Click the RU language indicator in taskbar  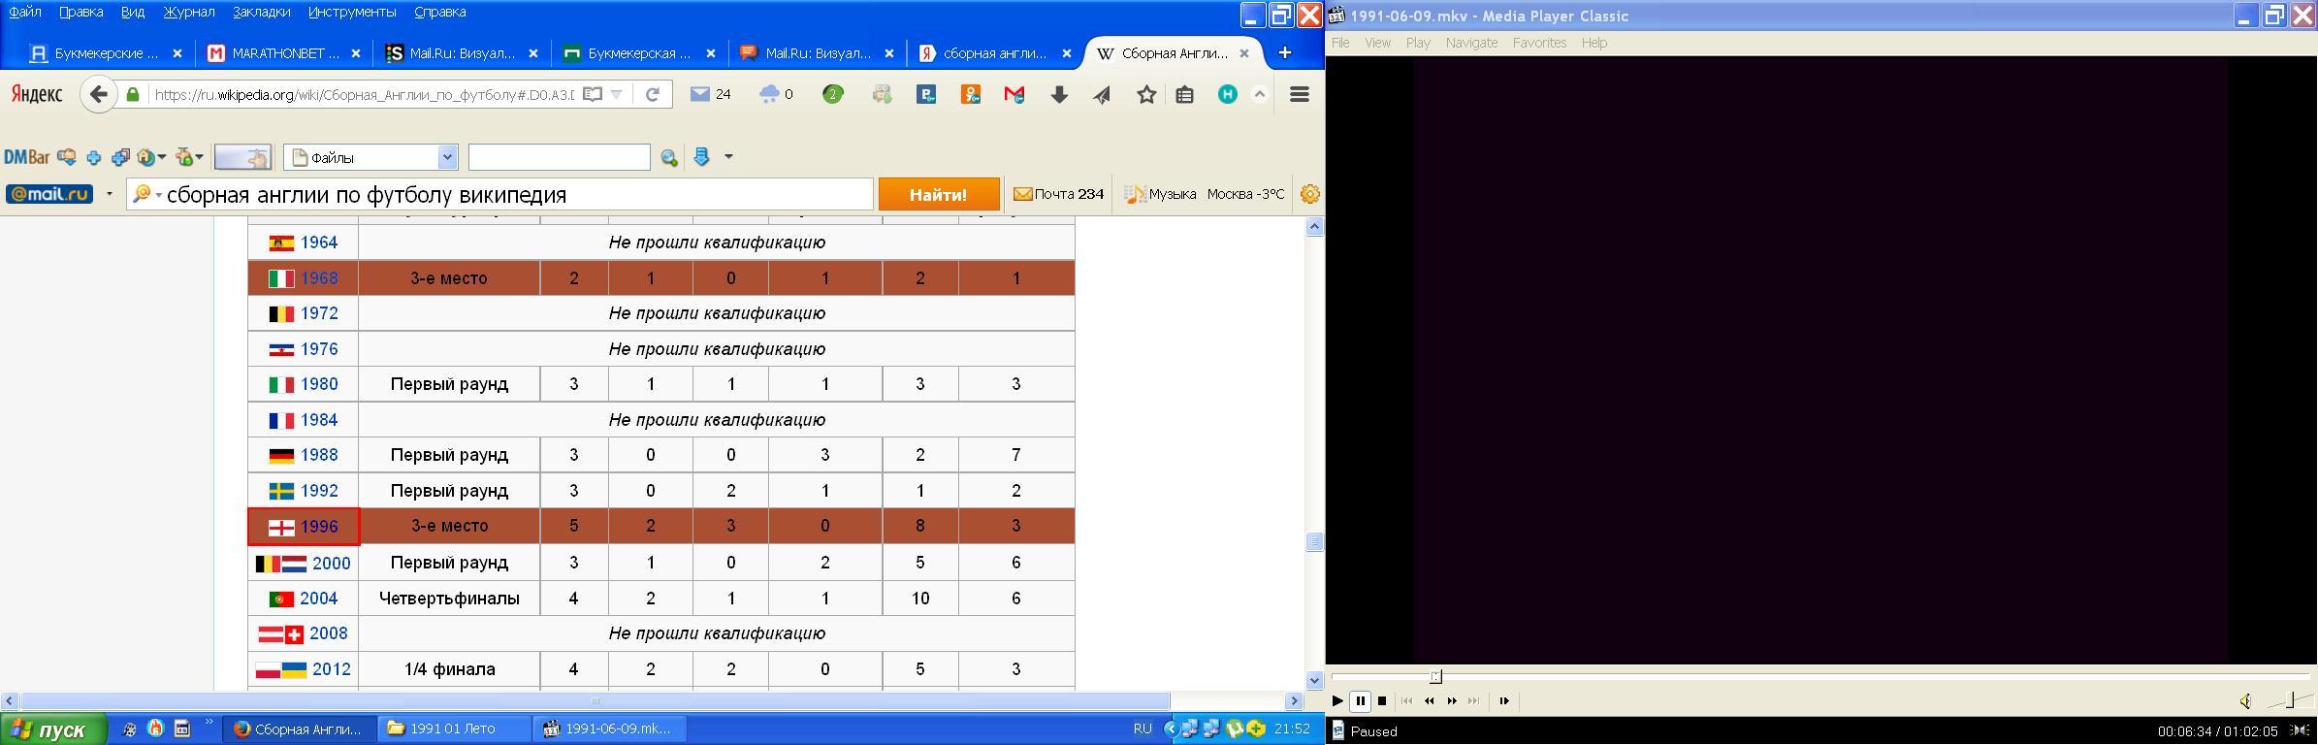pyautogui.click(x=1143, y=729)
